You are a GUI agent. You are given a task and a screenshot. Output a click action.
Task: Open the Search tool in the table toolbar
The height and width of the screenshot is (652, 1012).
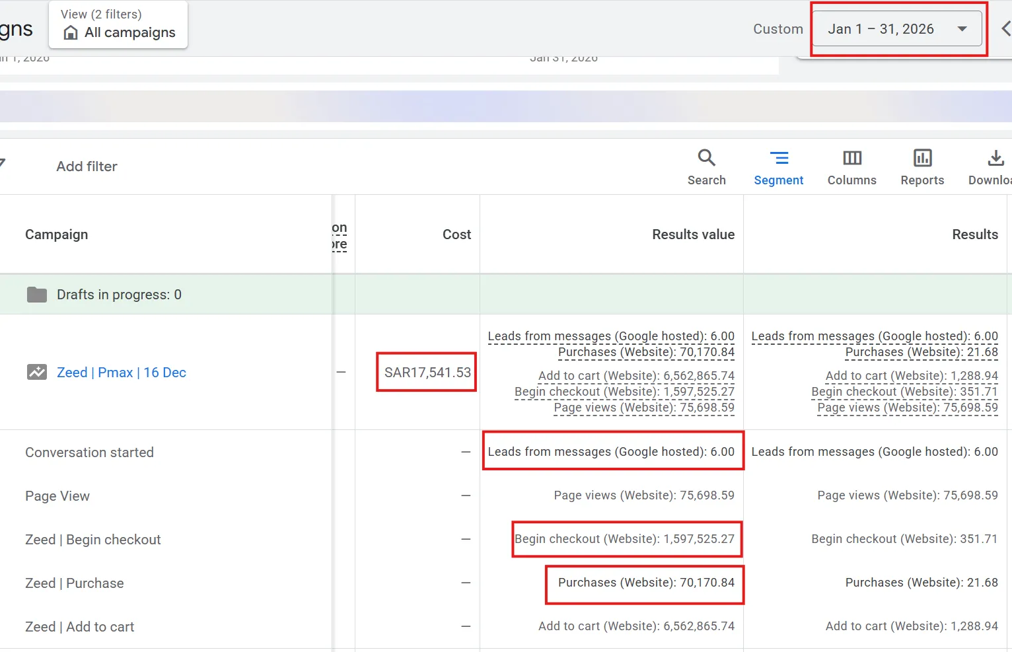[706, 168]
